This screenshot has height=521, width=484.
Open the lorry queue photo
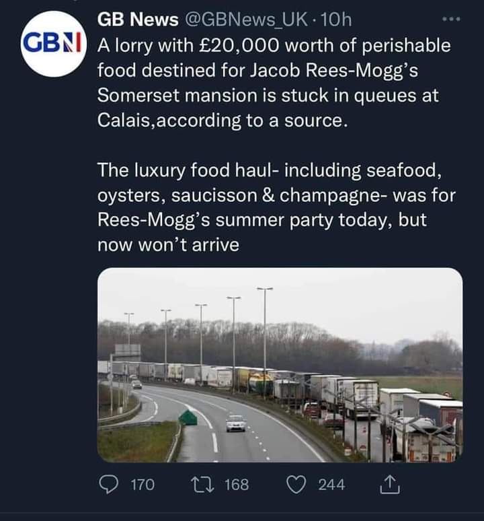280,364
